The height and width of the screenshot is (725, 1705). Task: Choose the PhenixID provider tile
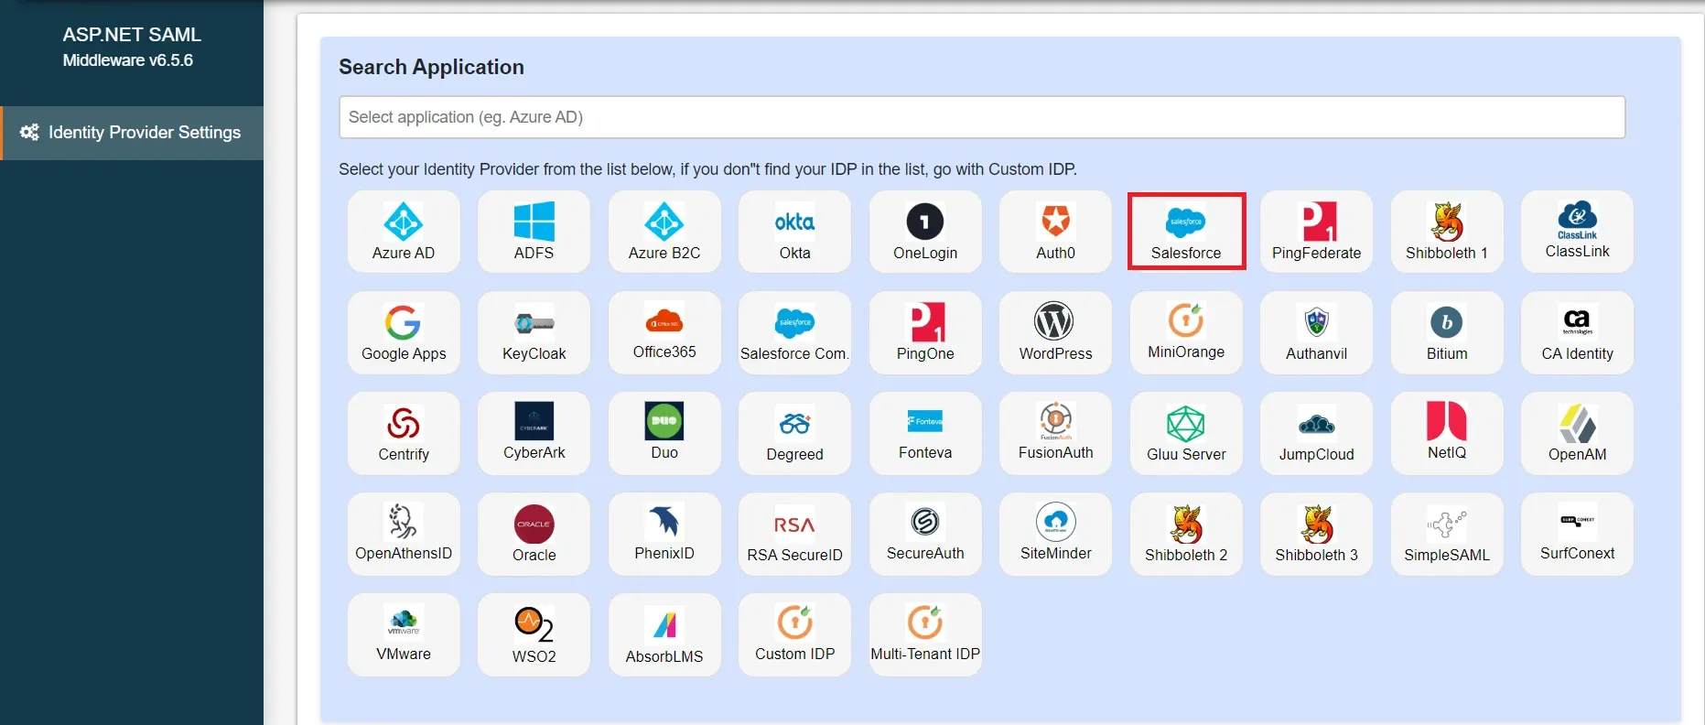point(664,534)
